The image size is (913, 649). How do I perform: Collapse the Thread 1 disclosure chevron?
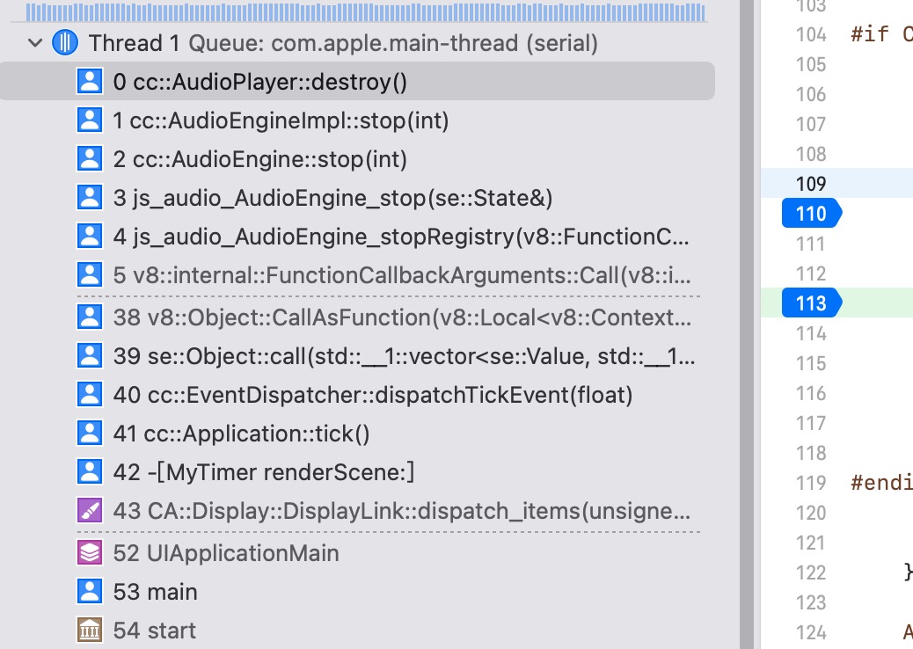pos(35,43)
